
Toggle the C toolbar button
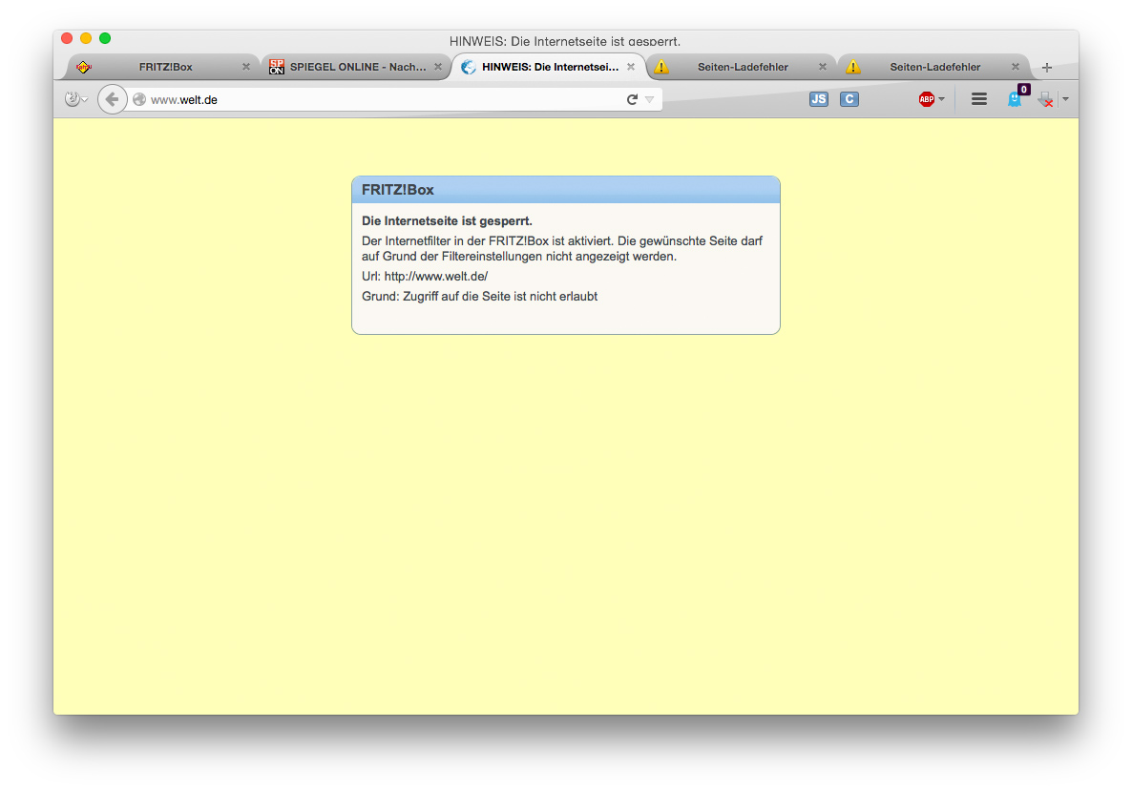849,99
